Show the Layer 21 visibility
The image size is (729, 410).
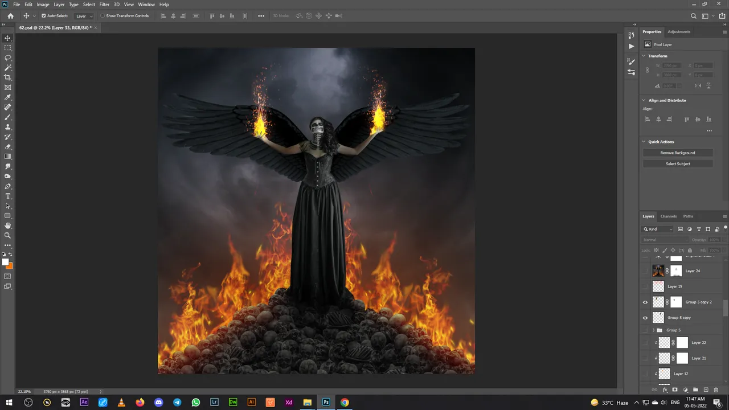point(645,358)
